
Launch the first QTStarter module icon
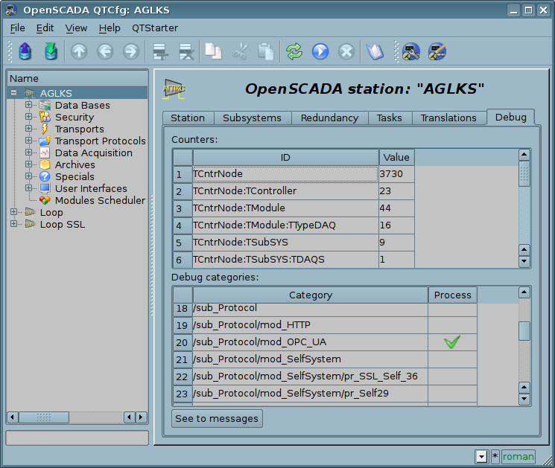click(411, 51)
